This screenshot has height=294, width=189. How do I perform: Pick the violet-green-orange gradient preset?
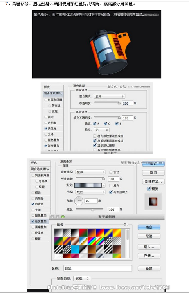click(x=58, y=241)
